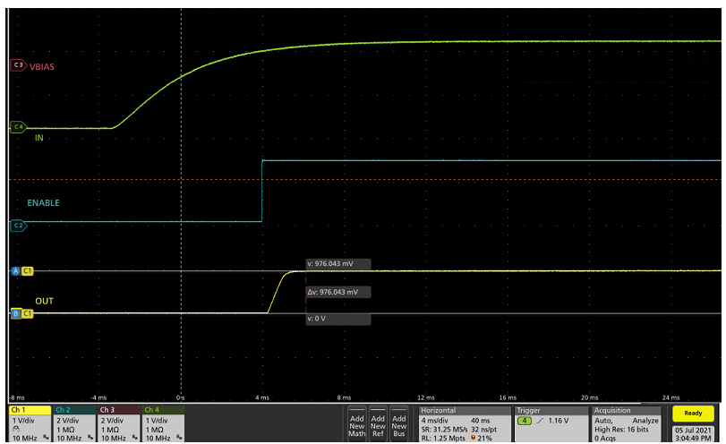726x444 pixels.
Task: Open the Ch 1 channel badge
Action: (x=30, y=423)
